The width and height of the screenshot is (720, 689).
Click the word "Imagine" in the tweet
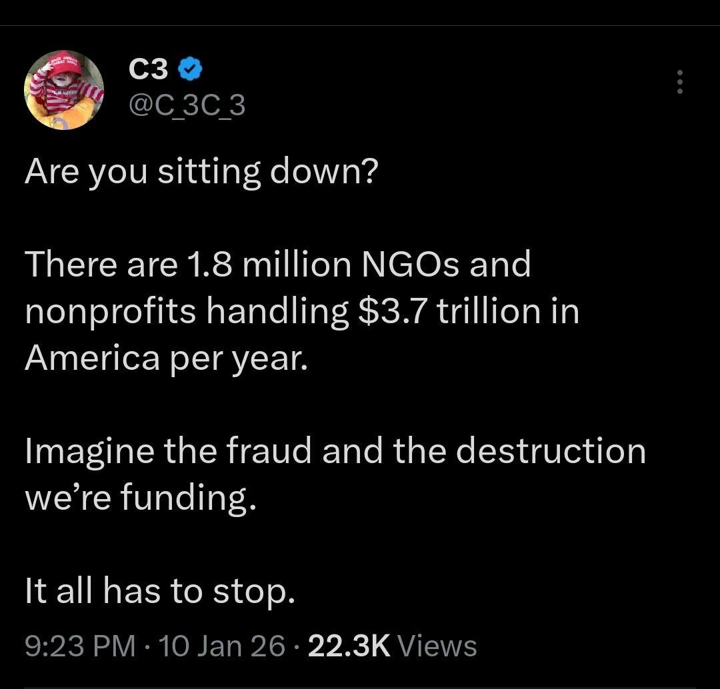pyautogui.click(x=90, y=451)
